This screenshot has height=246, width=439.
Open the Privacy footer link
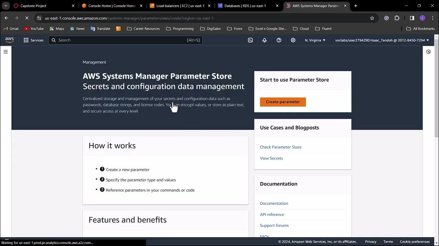point(371,242)
